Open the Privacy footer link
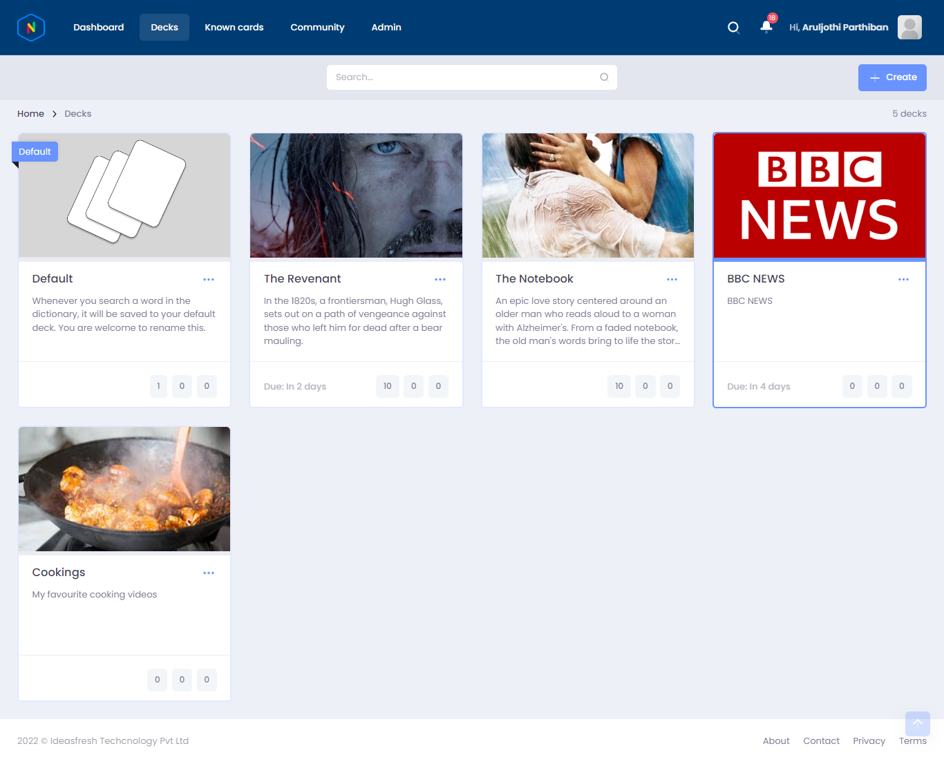 pos(869,741)
